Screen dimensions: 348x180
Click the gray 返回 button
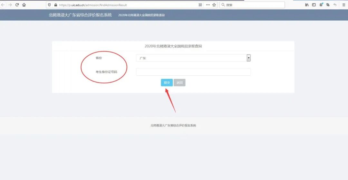click(x=179, y=83)
